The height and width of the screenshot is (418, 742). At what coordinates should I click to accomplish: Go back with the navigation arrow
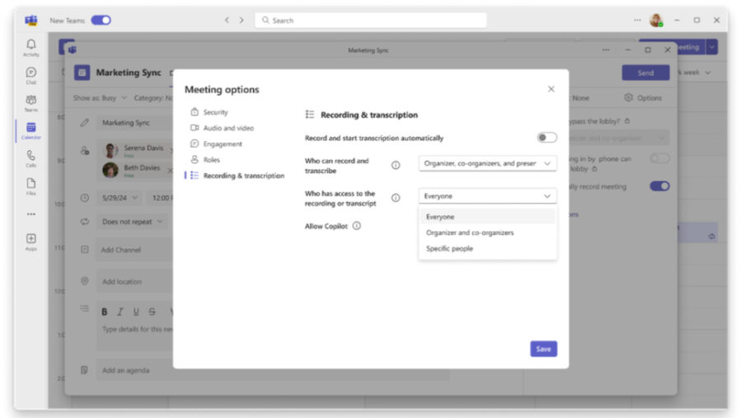228,21
